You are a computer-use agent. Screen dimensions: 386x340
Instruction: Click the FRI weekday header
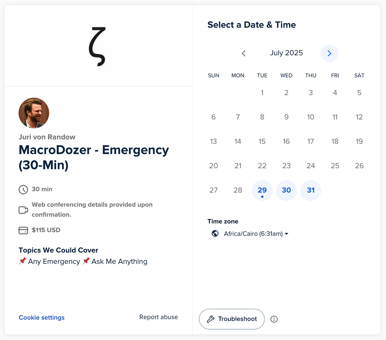335,75
